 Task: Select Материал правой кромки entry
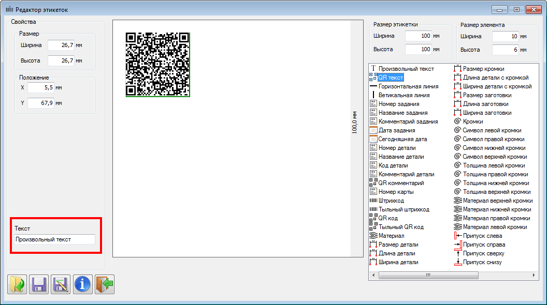496,218
